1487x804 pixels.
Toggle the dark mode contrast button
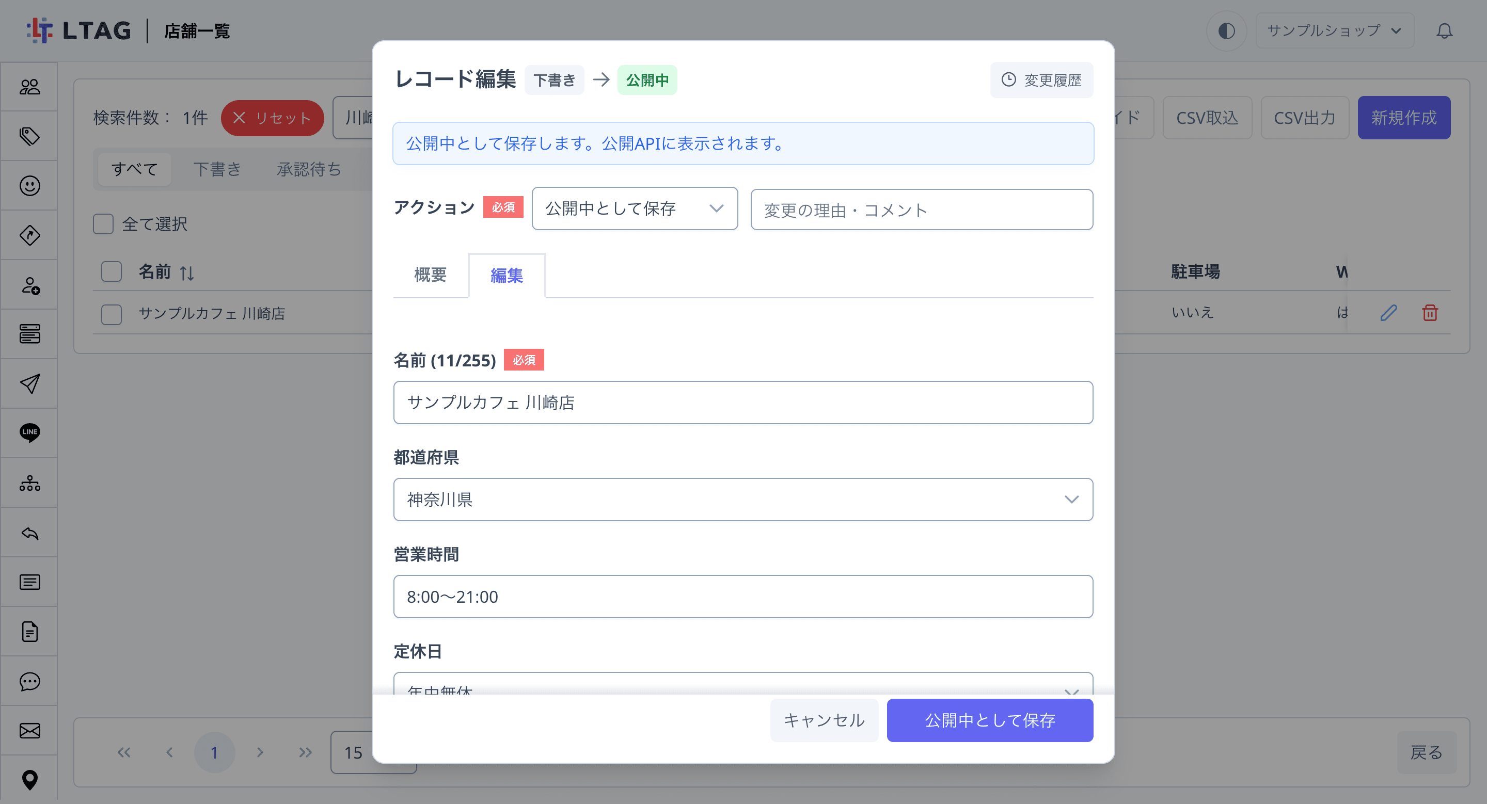(1227, 30)
